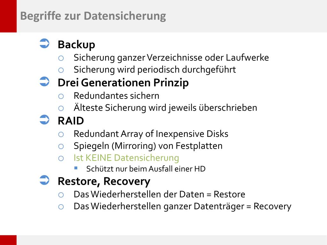Select the slide title Begriffe zur Datensicherung
Viewport: 327px width, 245px height.
[x=93, y=16]
